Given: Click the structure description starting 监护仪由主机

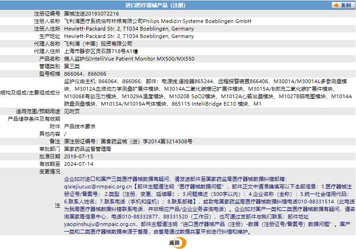Looking at the screenshot, I should click(208, 93).
